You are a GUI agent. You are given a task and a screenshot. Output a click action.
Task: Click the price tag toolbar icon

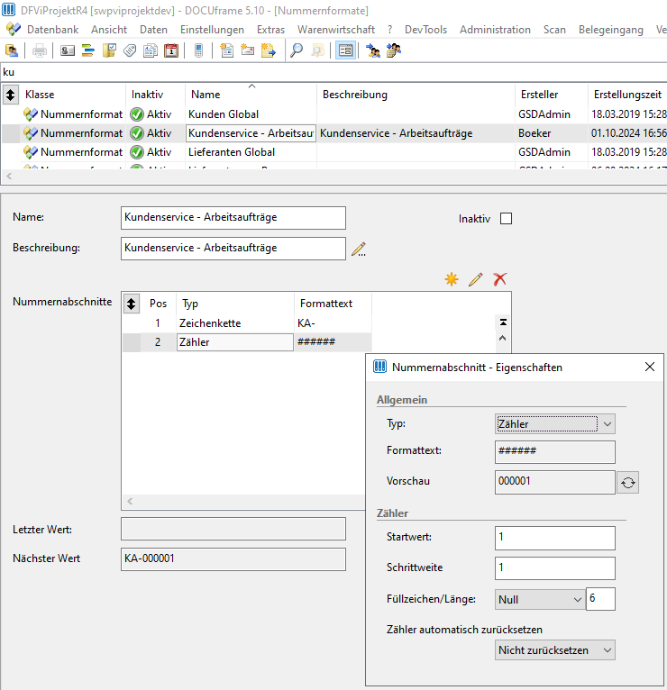(130, 51)
